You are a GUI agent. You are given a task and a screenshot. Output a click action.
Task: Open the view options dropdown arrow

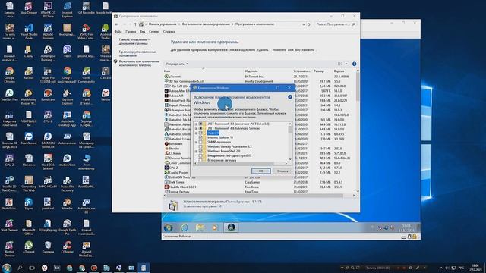(x=346, y=64)
